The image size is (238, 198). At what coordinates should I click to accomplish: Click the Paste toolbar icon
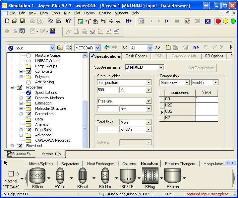click(x=58, y=21)
